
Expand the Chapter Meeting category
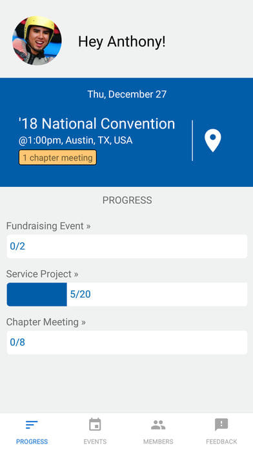point(46,322)
